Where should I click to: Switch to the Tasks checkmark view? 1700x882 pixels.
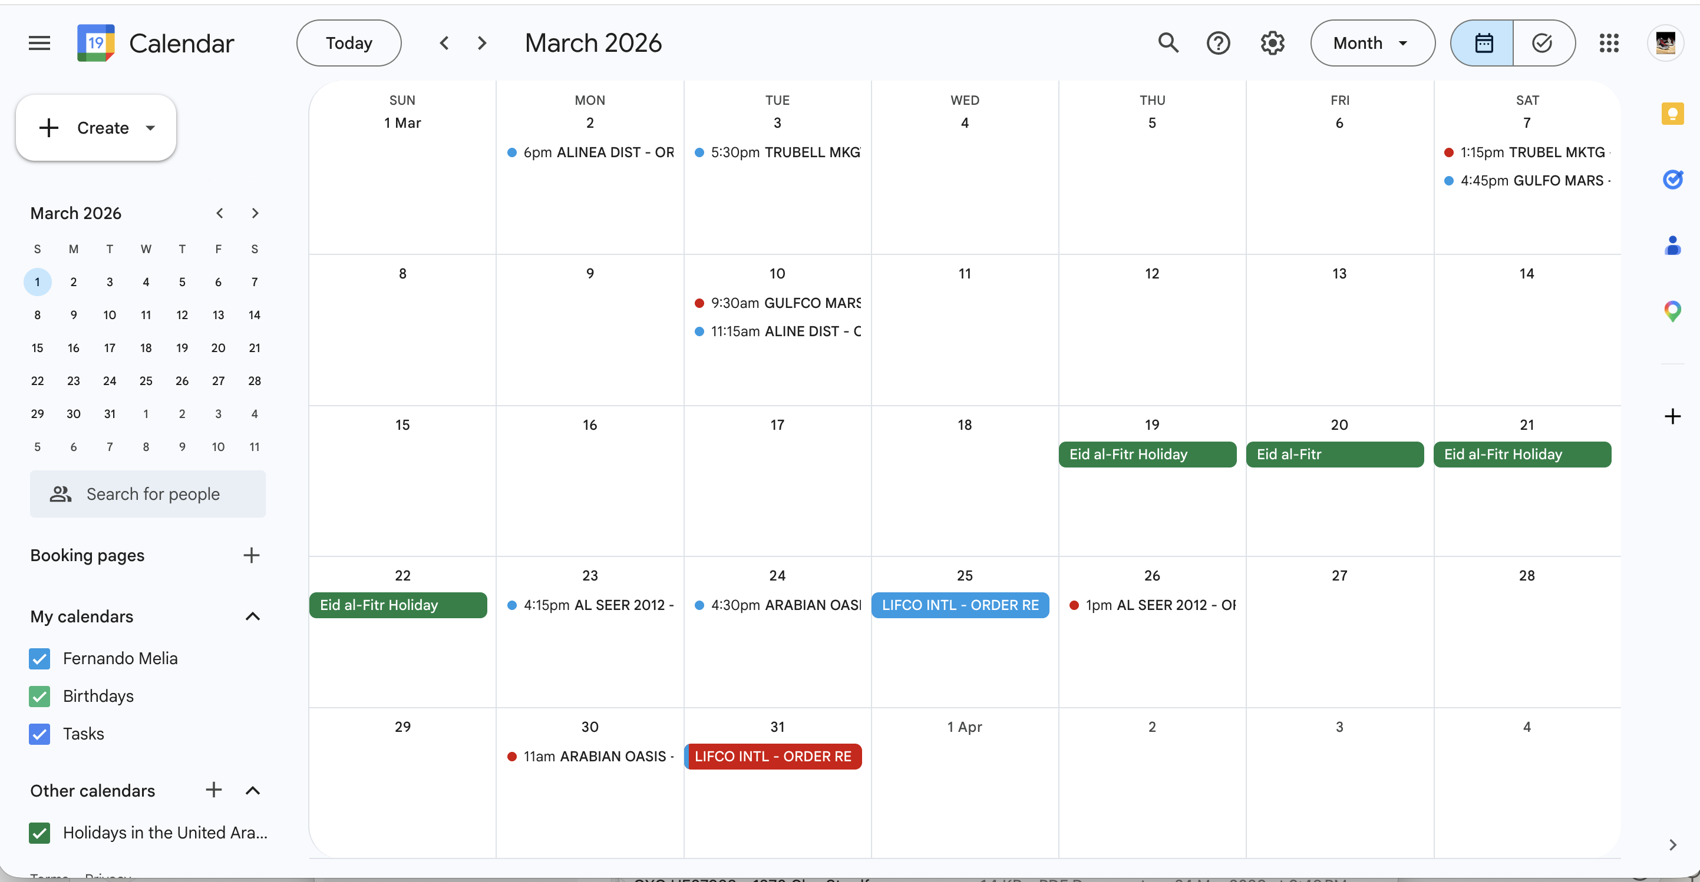[1543, 44]
